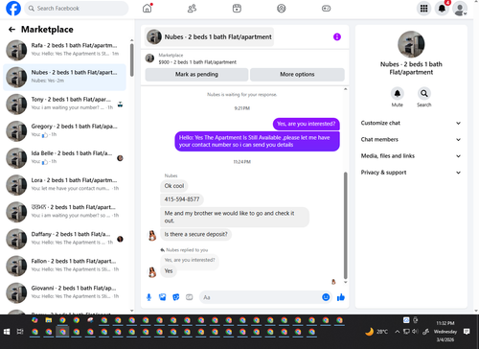This screenshot has height=349, width=479.
Task: Click the scroll down arrow in chat
Action: tap(345, 282)
